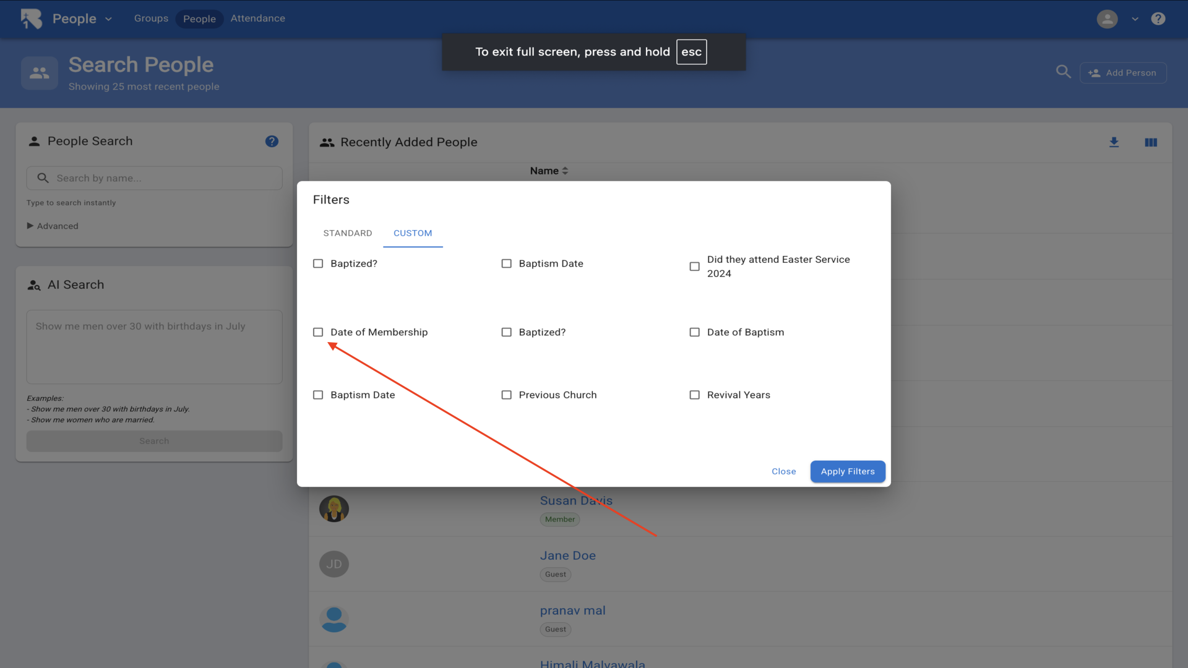Click the download icon in Recently Added People
The width and height of the screenshot is (1188, 668).
1114,142
